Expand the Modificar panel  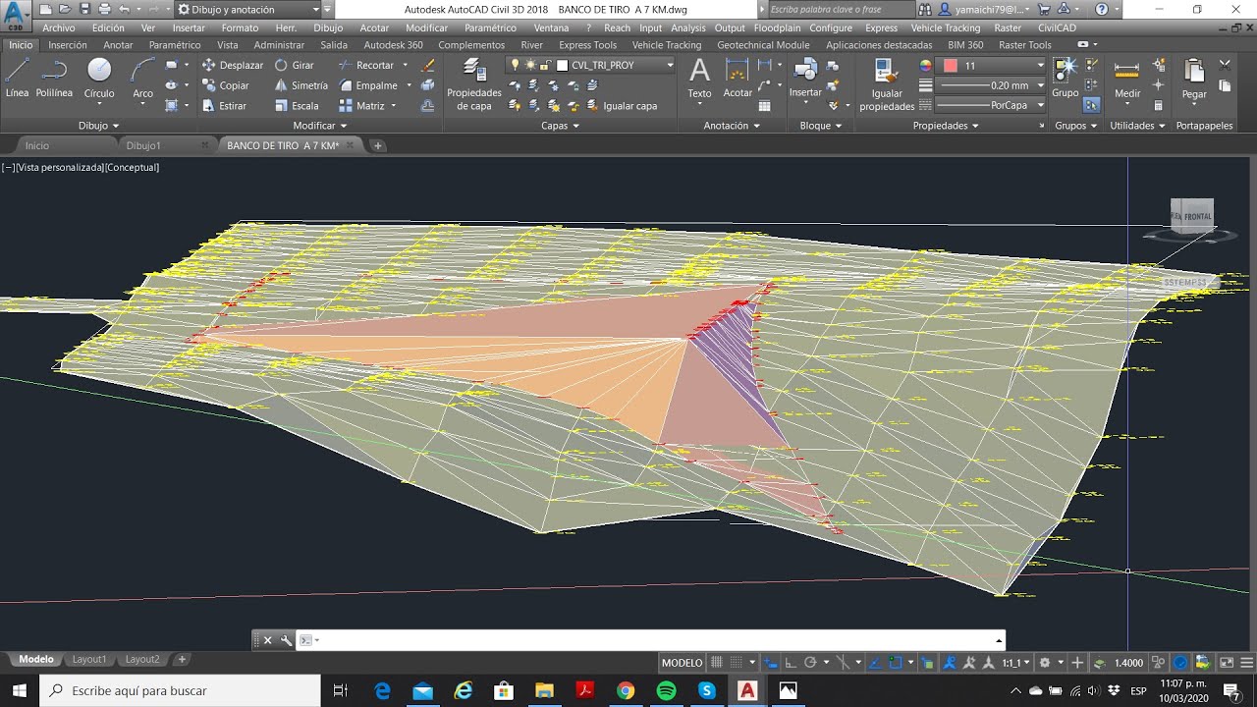pos(319,126)
